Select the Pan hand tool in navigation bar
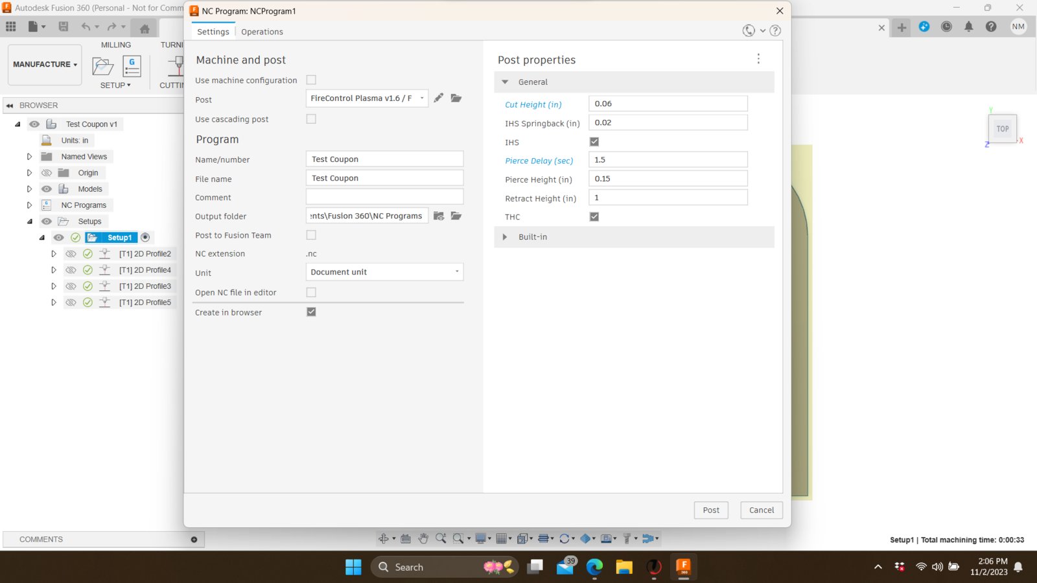The width and height of the screenshot is (1037, 583). pos(423,538)
